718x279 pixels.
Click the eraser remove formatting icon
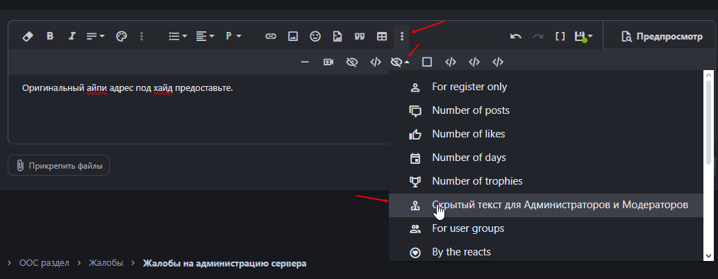click(28, 36)
